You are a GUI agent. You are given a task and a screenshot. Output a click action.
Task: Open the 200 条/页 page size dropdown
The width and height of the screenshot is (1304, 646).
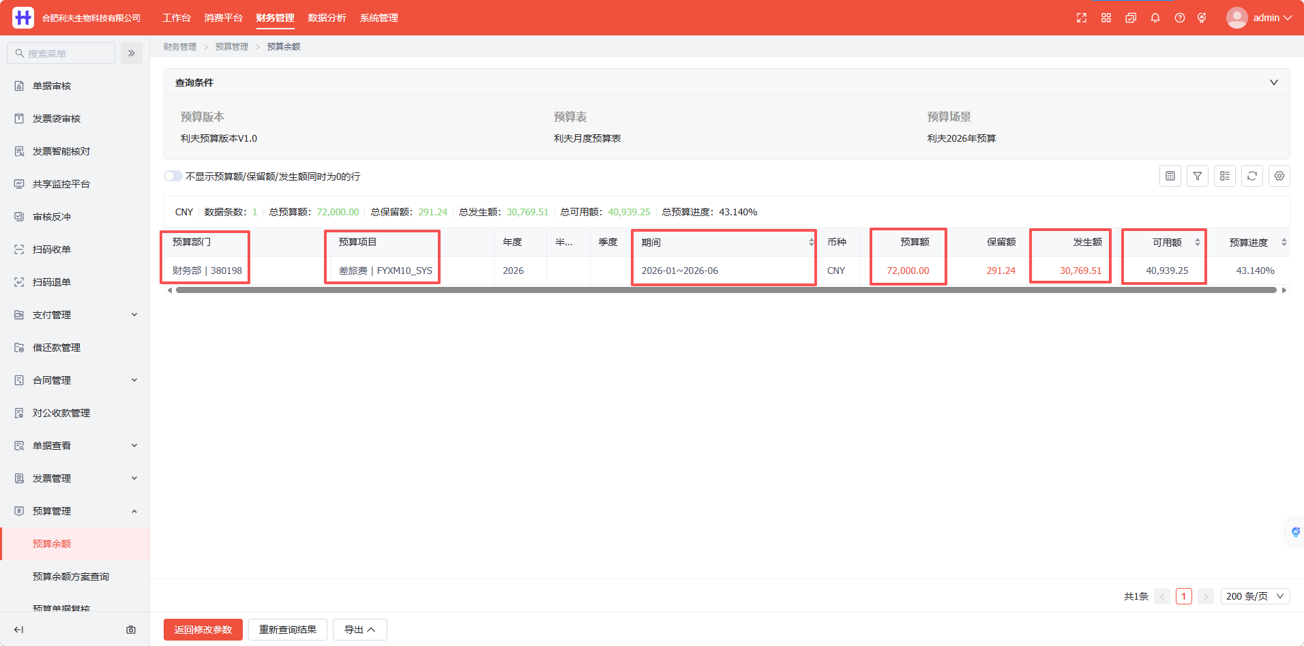point(1255,596)
